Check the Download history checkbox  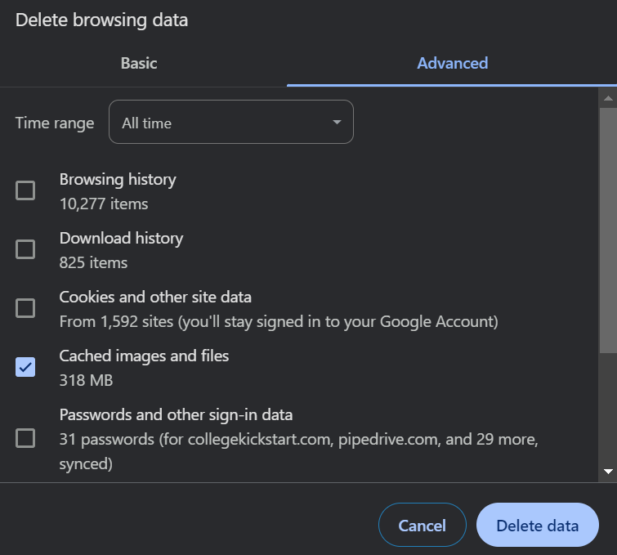click(x=25, y=249)
